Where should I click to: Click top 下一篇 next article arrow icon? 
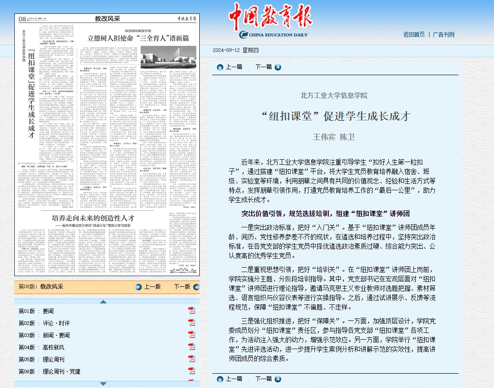pos(278,67)
